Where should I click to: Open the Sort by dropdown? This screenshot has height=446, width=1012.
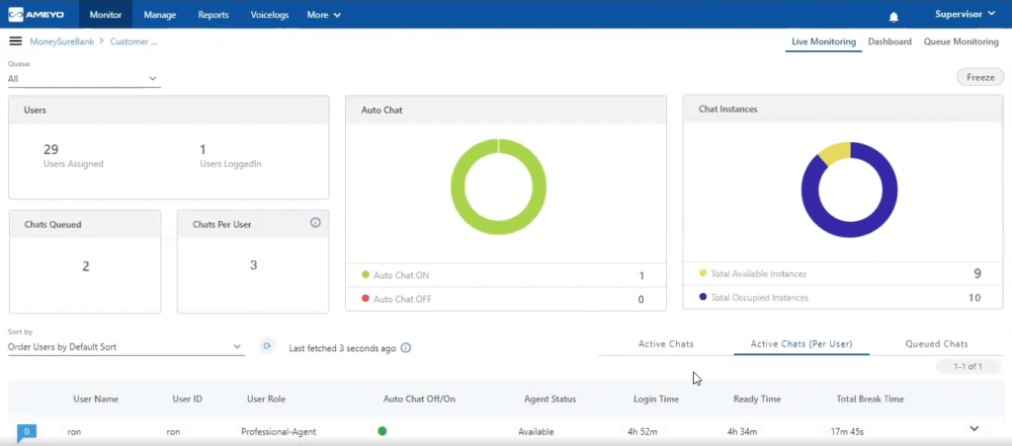click(x=126, y=346)
